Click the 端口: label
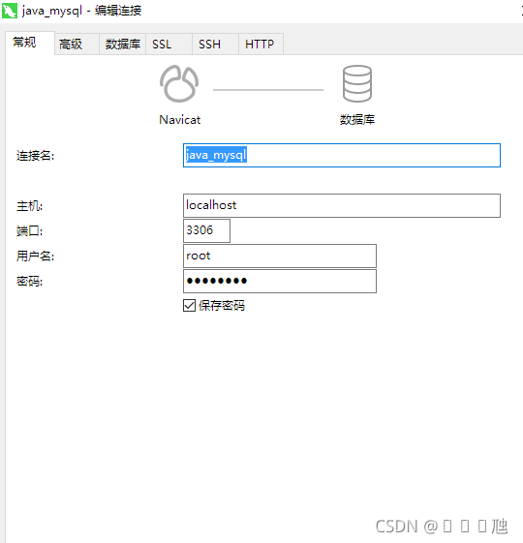Image resolution: width=523 pixels, height=543 pixels. (x=29, y=231)
